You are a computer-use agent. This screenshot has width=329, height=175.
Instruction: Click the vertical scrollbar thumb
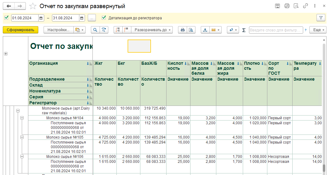click(324, 168)
